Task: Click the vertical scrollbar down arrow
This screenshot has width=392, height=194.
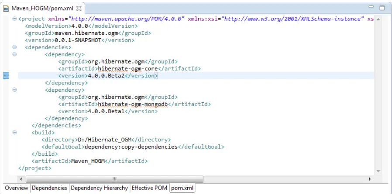Action: click(378, 171)
